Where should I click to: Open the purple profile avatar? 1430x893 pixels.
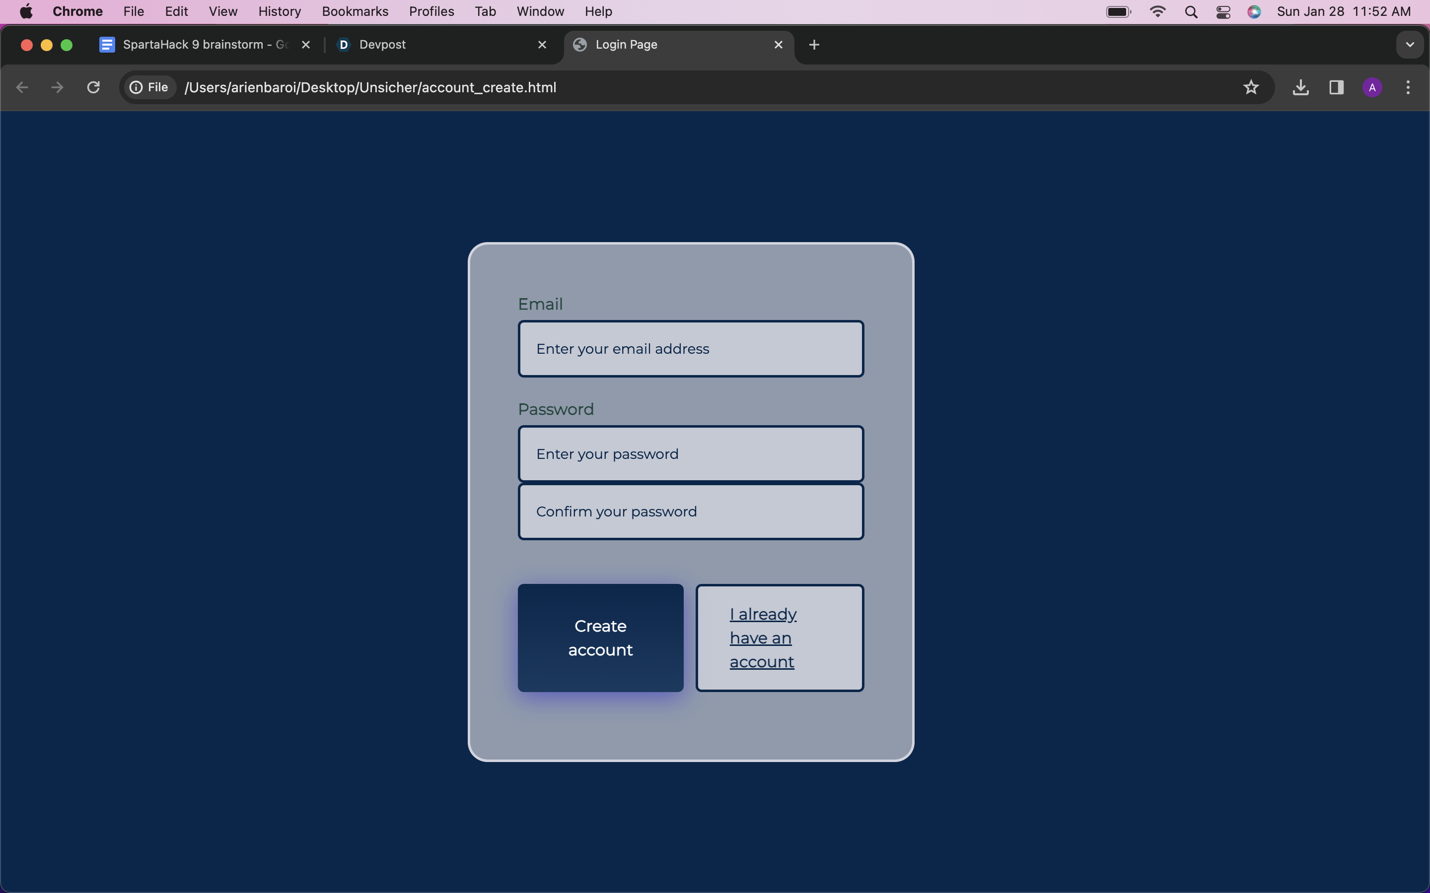click(x=1371, y=87)
